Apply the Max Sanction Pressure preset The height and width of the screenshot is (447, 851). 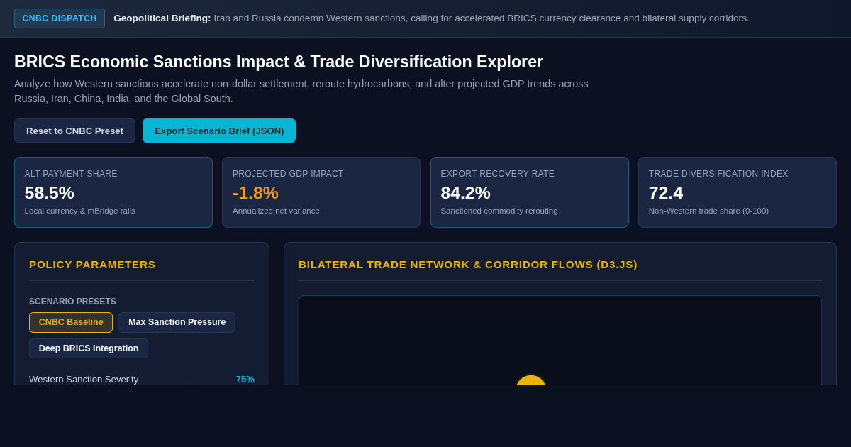tap(177, 322)
